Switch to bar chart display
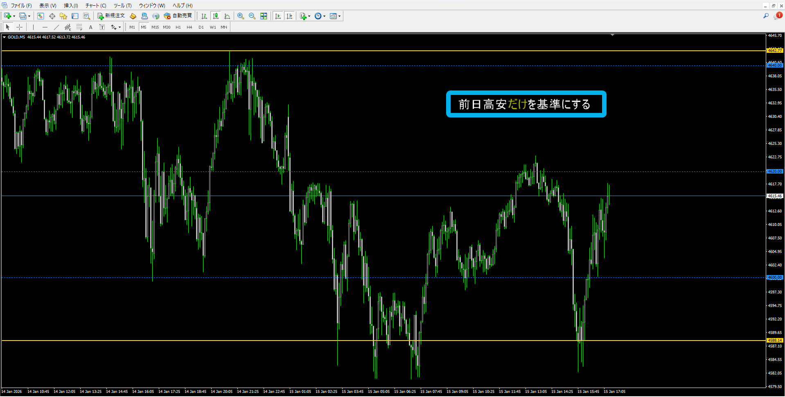The image size is (785, 397). click(204, 16)
